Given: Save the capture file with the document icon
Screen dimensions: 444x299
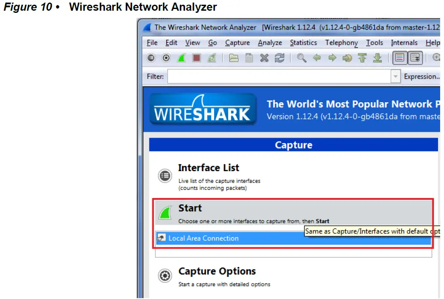Looking at the screenshot, I should pyautogui.click(x=249, y=58).
